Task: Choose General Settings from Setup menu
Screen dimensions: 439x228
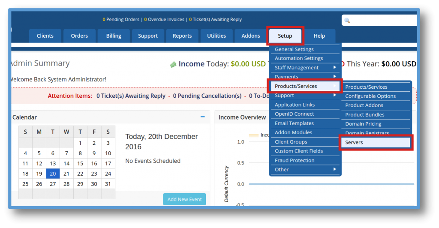Action: point(294,49)
